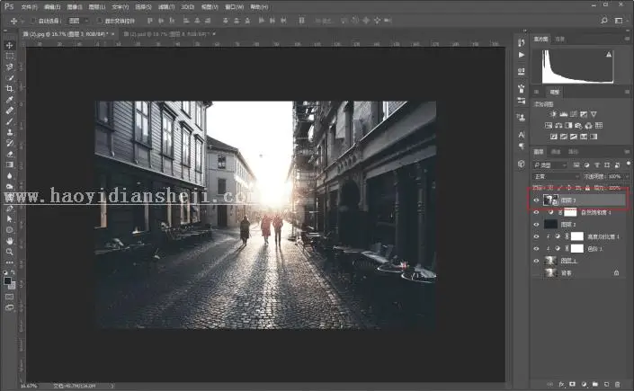Add a Color Balance adjustment
This screenshot has height=391, width=634.
[558, 125]
